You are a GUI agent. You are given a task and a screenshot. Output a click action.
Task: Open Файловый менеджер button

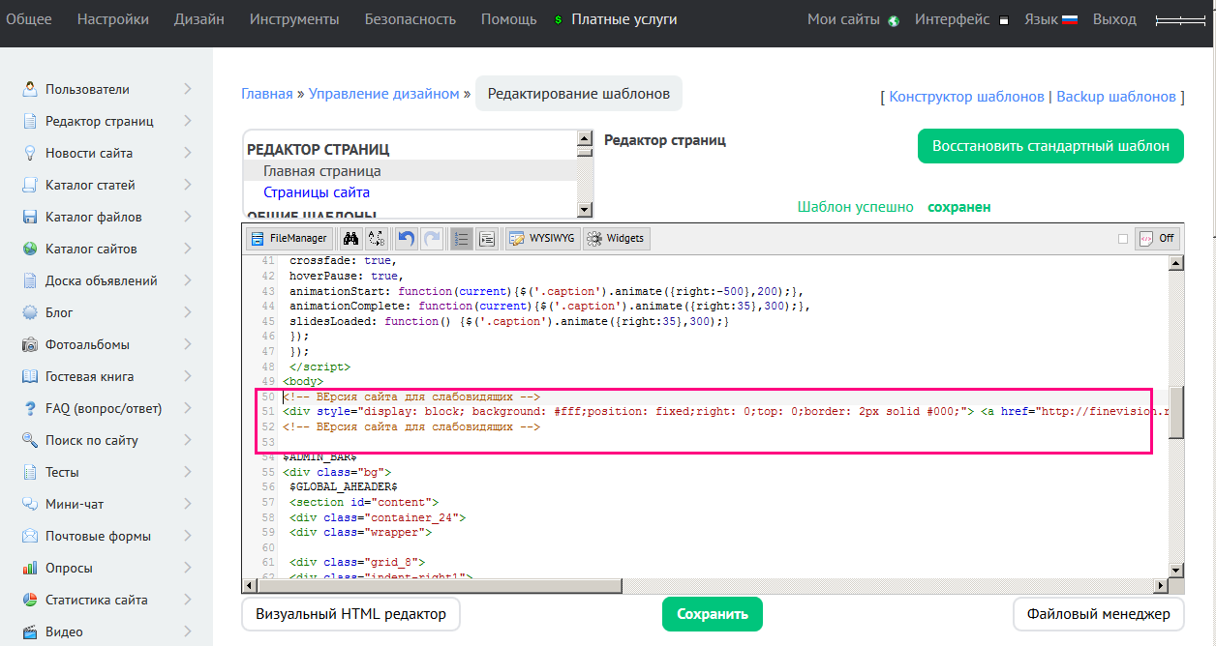tap(1098, 614)
